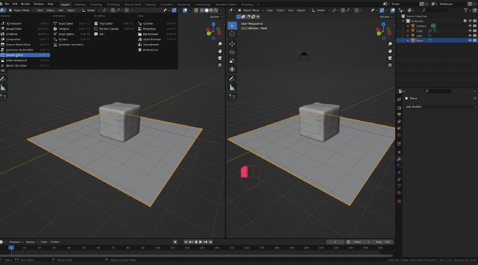The width and height of the screenshot is (478, 265).
Task: Switch perspective/orthographic icon in right viewport
Action: point(390,65)
